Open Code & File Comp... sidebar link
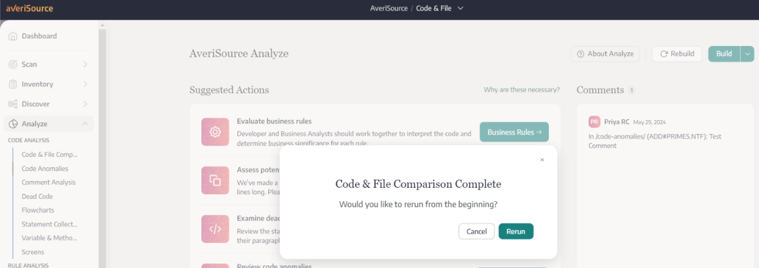 (50, 154)
